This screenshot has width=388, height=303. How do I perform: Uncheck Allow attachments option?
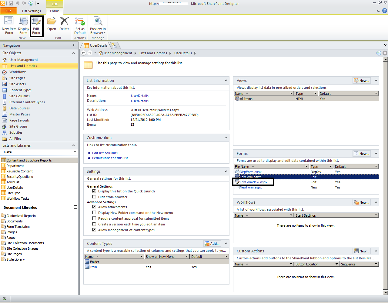pyautogui.click(x=94, y=207)
